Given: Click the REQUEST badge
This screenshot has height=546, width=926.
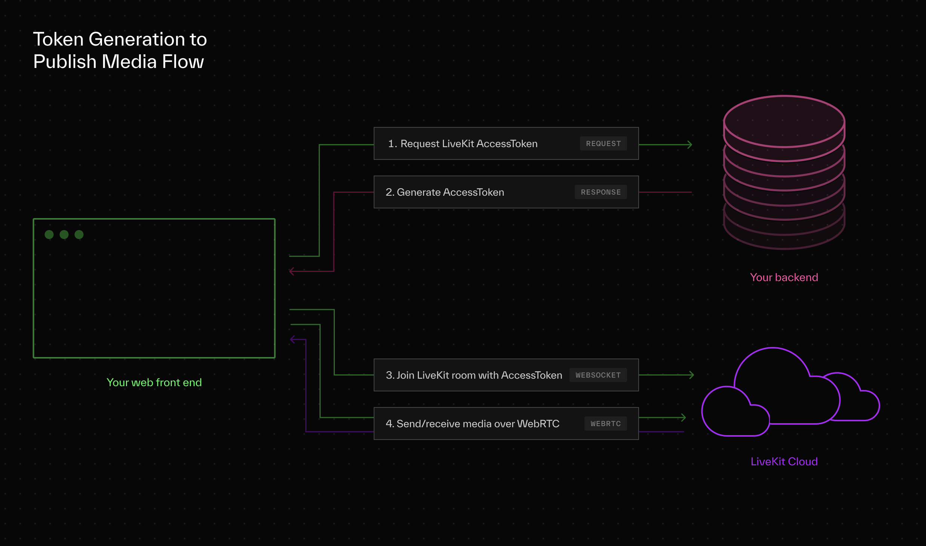Looking at the screenshot, I should [603, 144].
